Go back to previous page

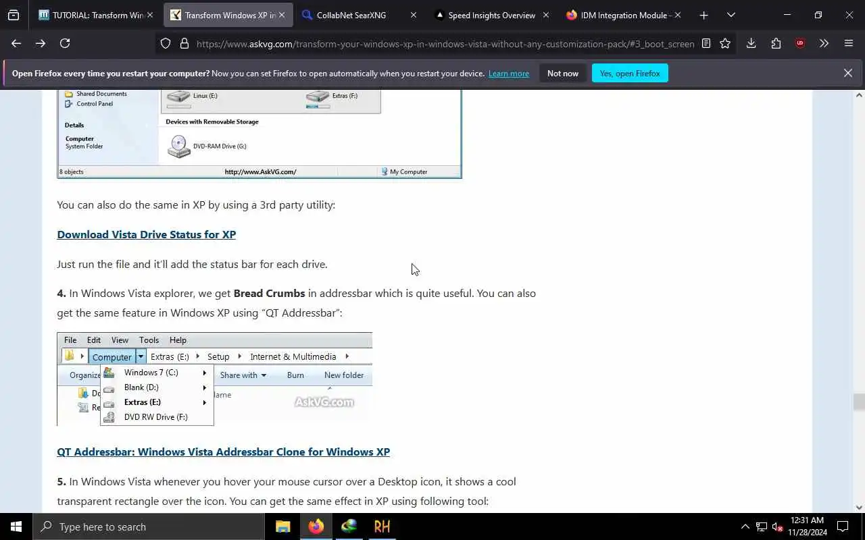point(16,43)
